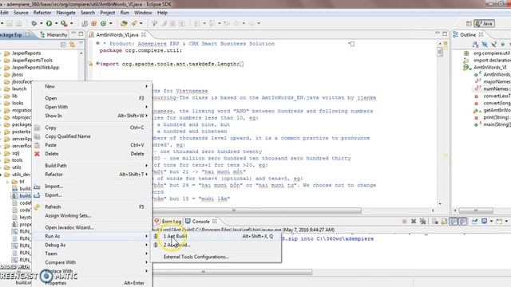Choose Copy Qualified Name in context menu
The width and height of the screenshot is (511, 287).
coord(92,136)
